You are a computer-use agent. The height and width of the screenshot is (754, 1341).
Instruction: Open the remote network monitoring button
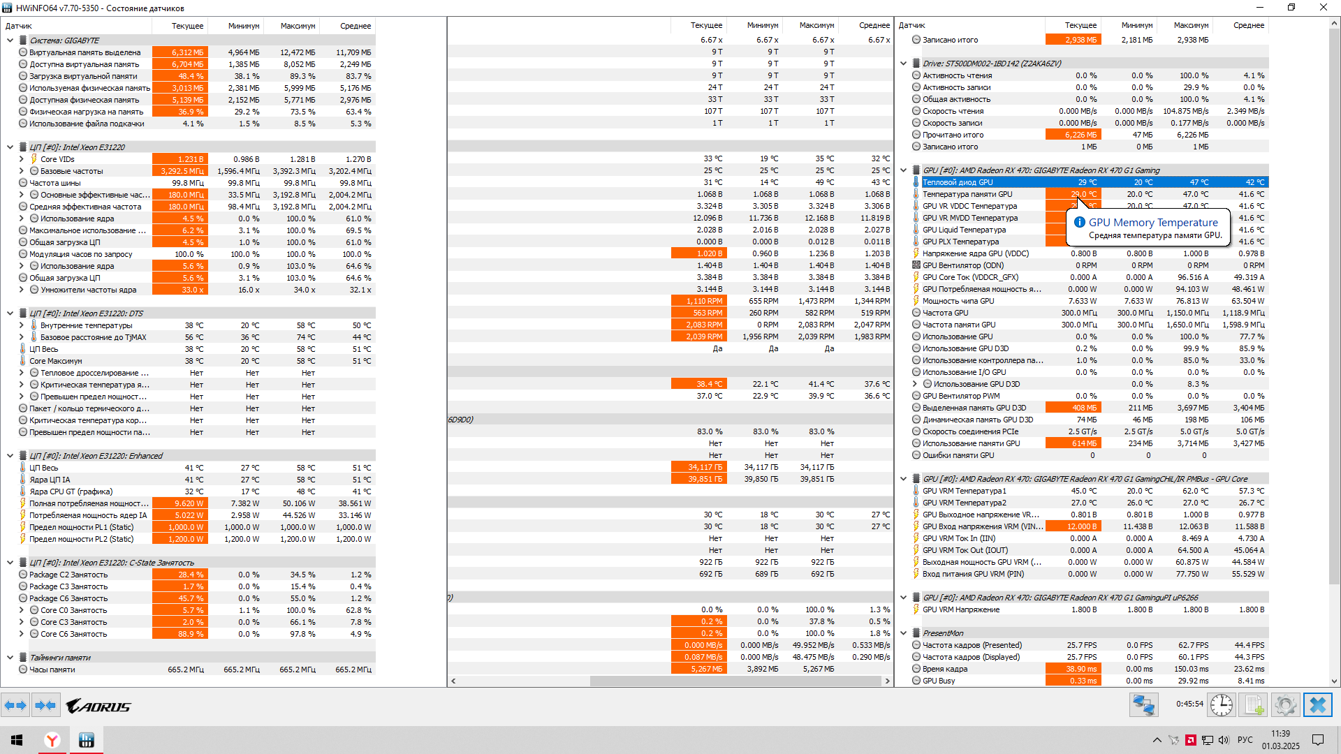[x=1143, y=705]
